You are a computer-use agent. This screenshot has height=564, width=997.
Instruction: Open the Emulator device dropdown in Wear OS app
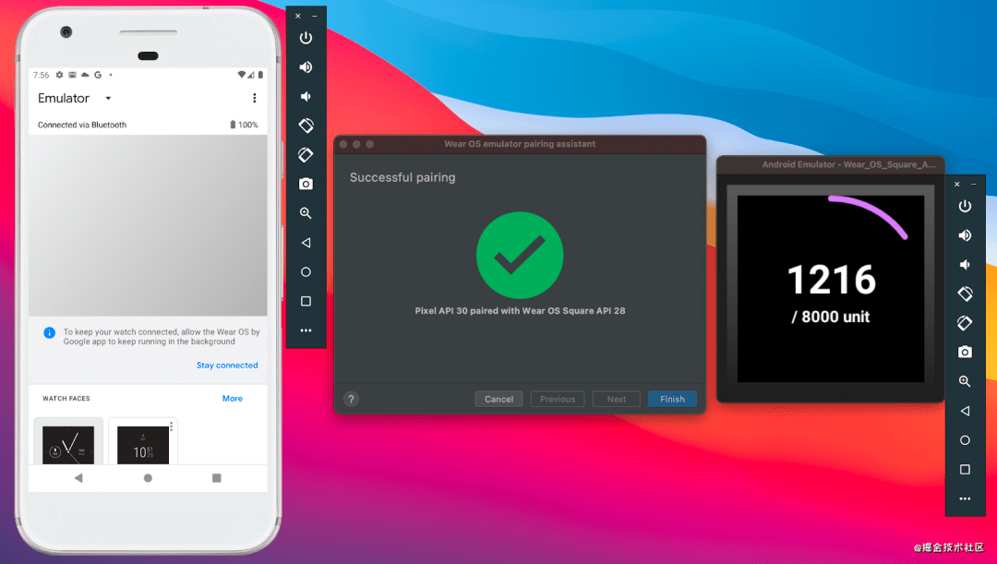(x=107, y=98)
